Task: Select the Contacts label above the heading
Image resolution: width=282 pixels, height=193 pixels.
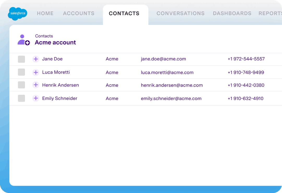Action: click(x=44, y=36)
